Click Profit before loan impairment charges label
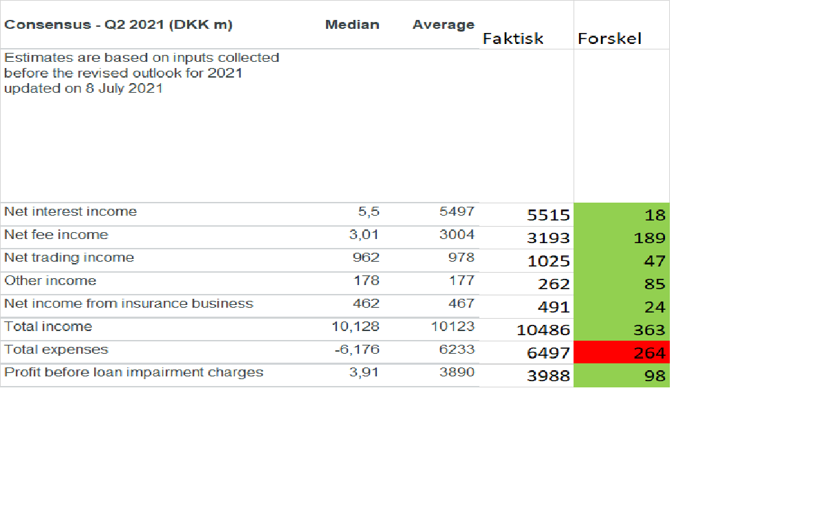This screenshot has width=839, height=522. point(133,372)
